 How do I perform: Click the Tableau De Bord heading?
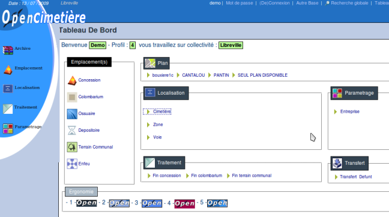click(x=88, y=30)
